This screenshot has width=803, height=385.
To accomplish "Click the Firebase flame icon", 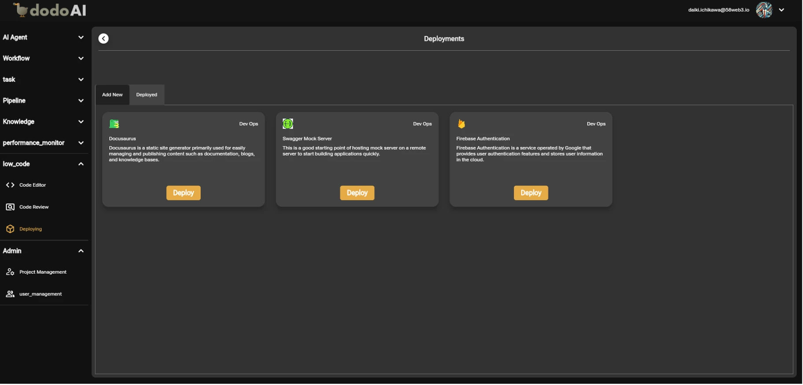I will 461,124.
